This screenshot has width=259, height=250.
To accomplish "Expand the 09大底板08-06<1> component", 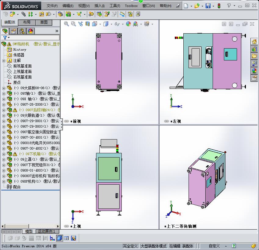I will [x=4, y=88].
